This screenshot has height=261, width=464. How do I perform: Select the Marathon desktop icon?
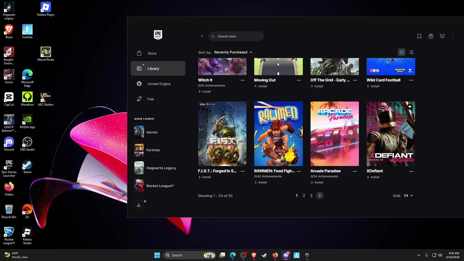coord(27,99)
